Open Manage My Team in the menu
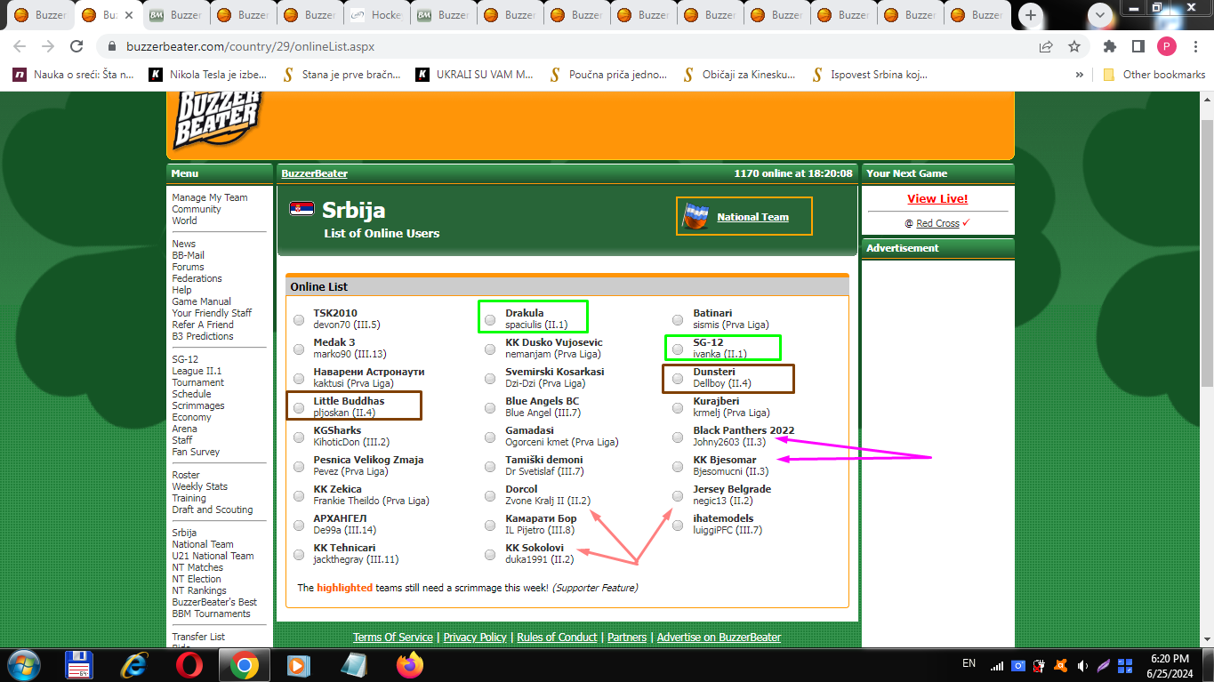 [210, 197]
